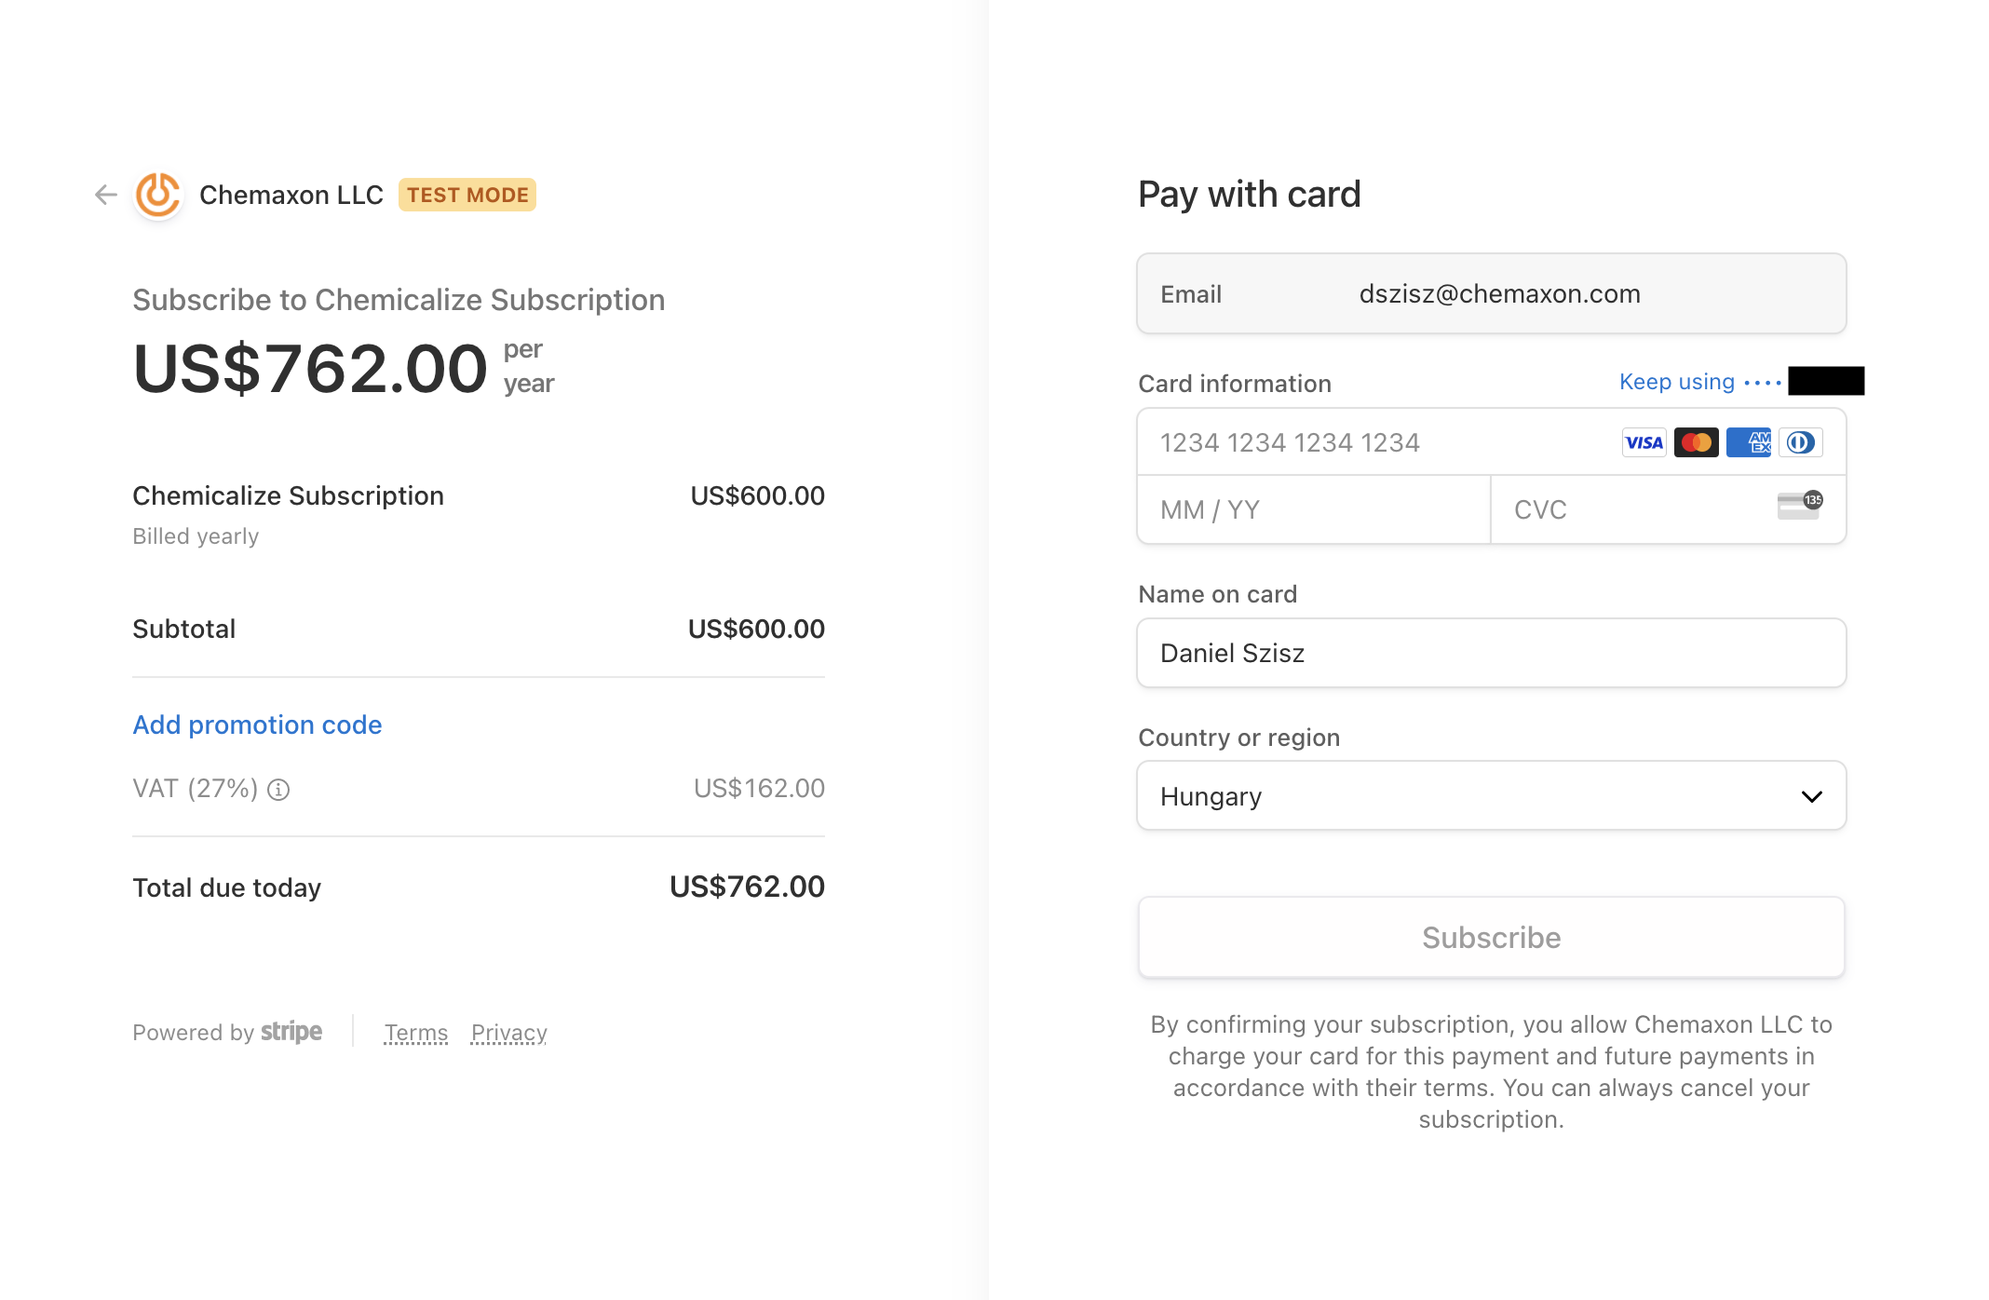This screenshot has width=1989, height=1300.
Task: Click the CVC help card icon
Action: (1799, 508)
